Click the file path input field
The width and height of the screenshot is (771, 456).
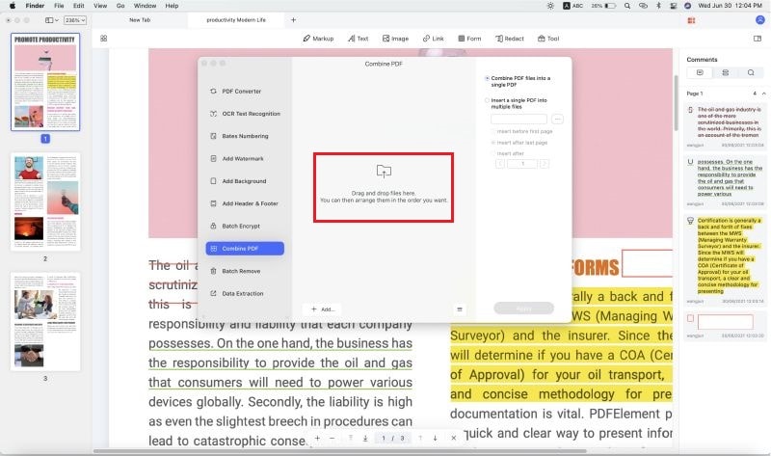[518, 119]
